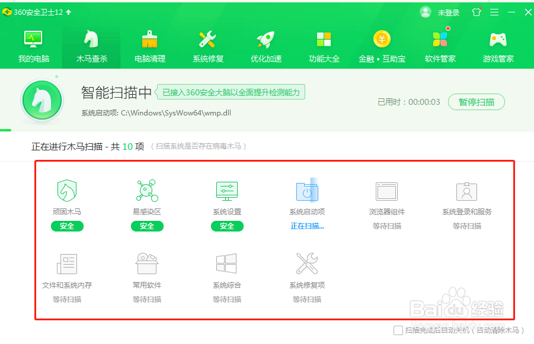Click the 常用软件 icon
The image size is (534, 344).
pos(147,263)
